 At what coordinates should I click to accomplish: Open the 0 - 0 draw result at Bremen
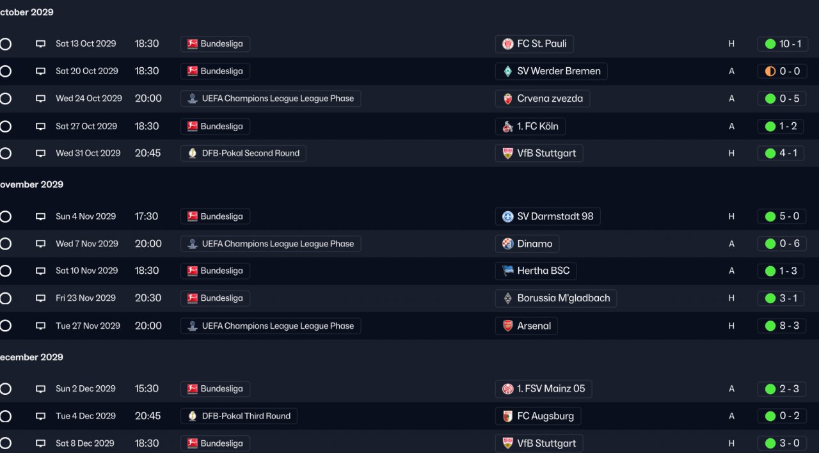[x=782, y=72]
